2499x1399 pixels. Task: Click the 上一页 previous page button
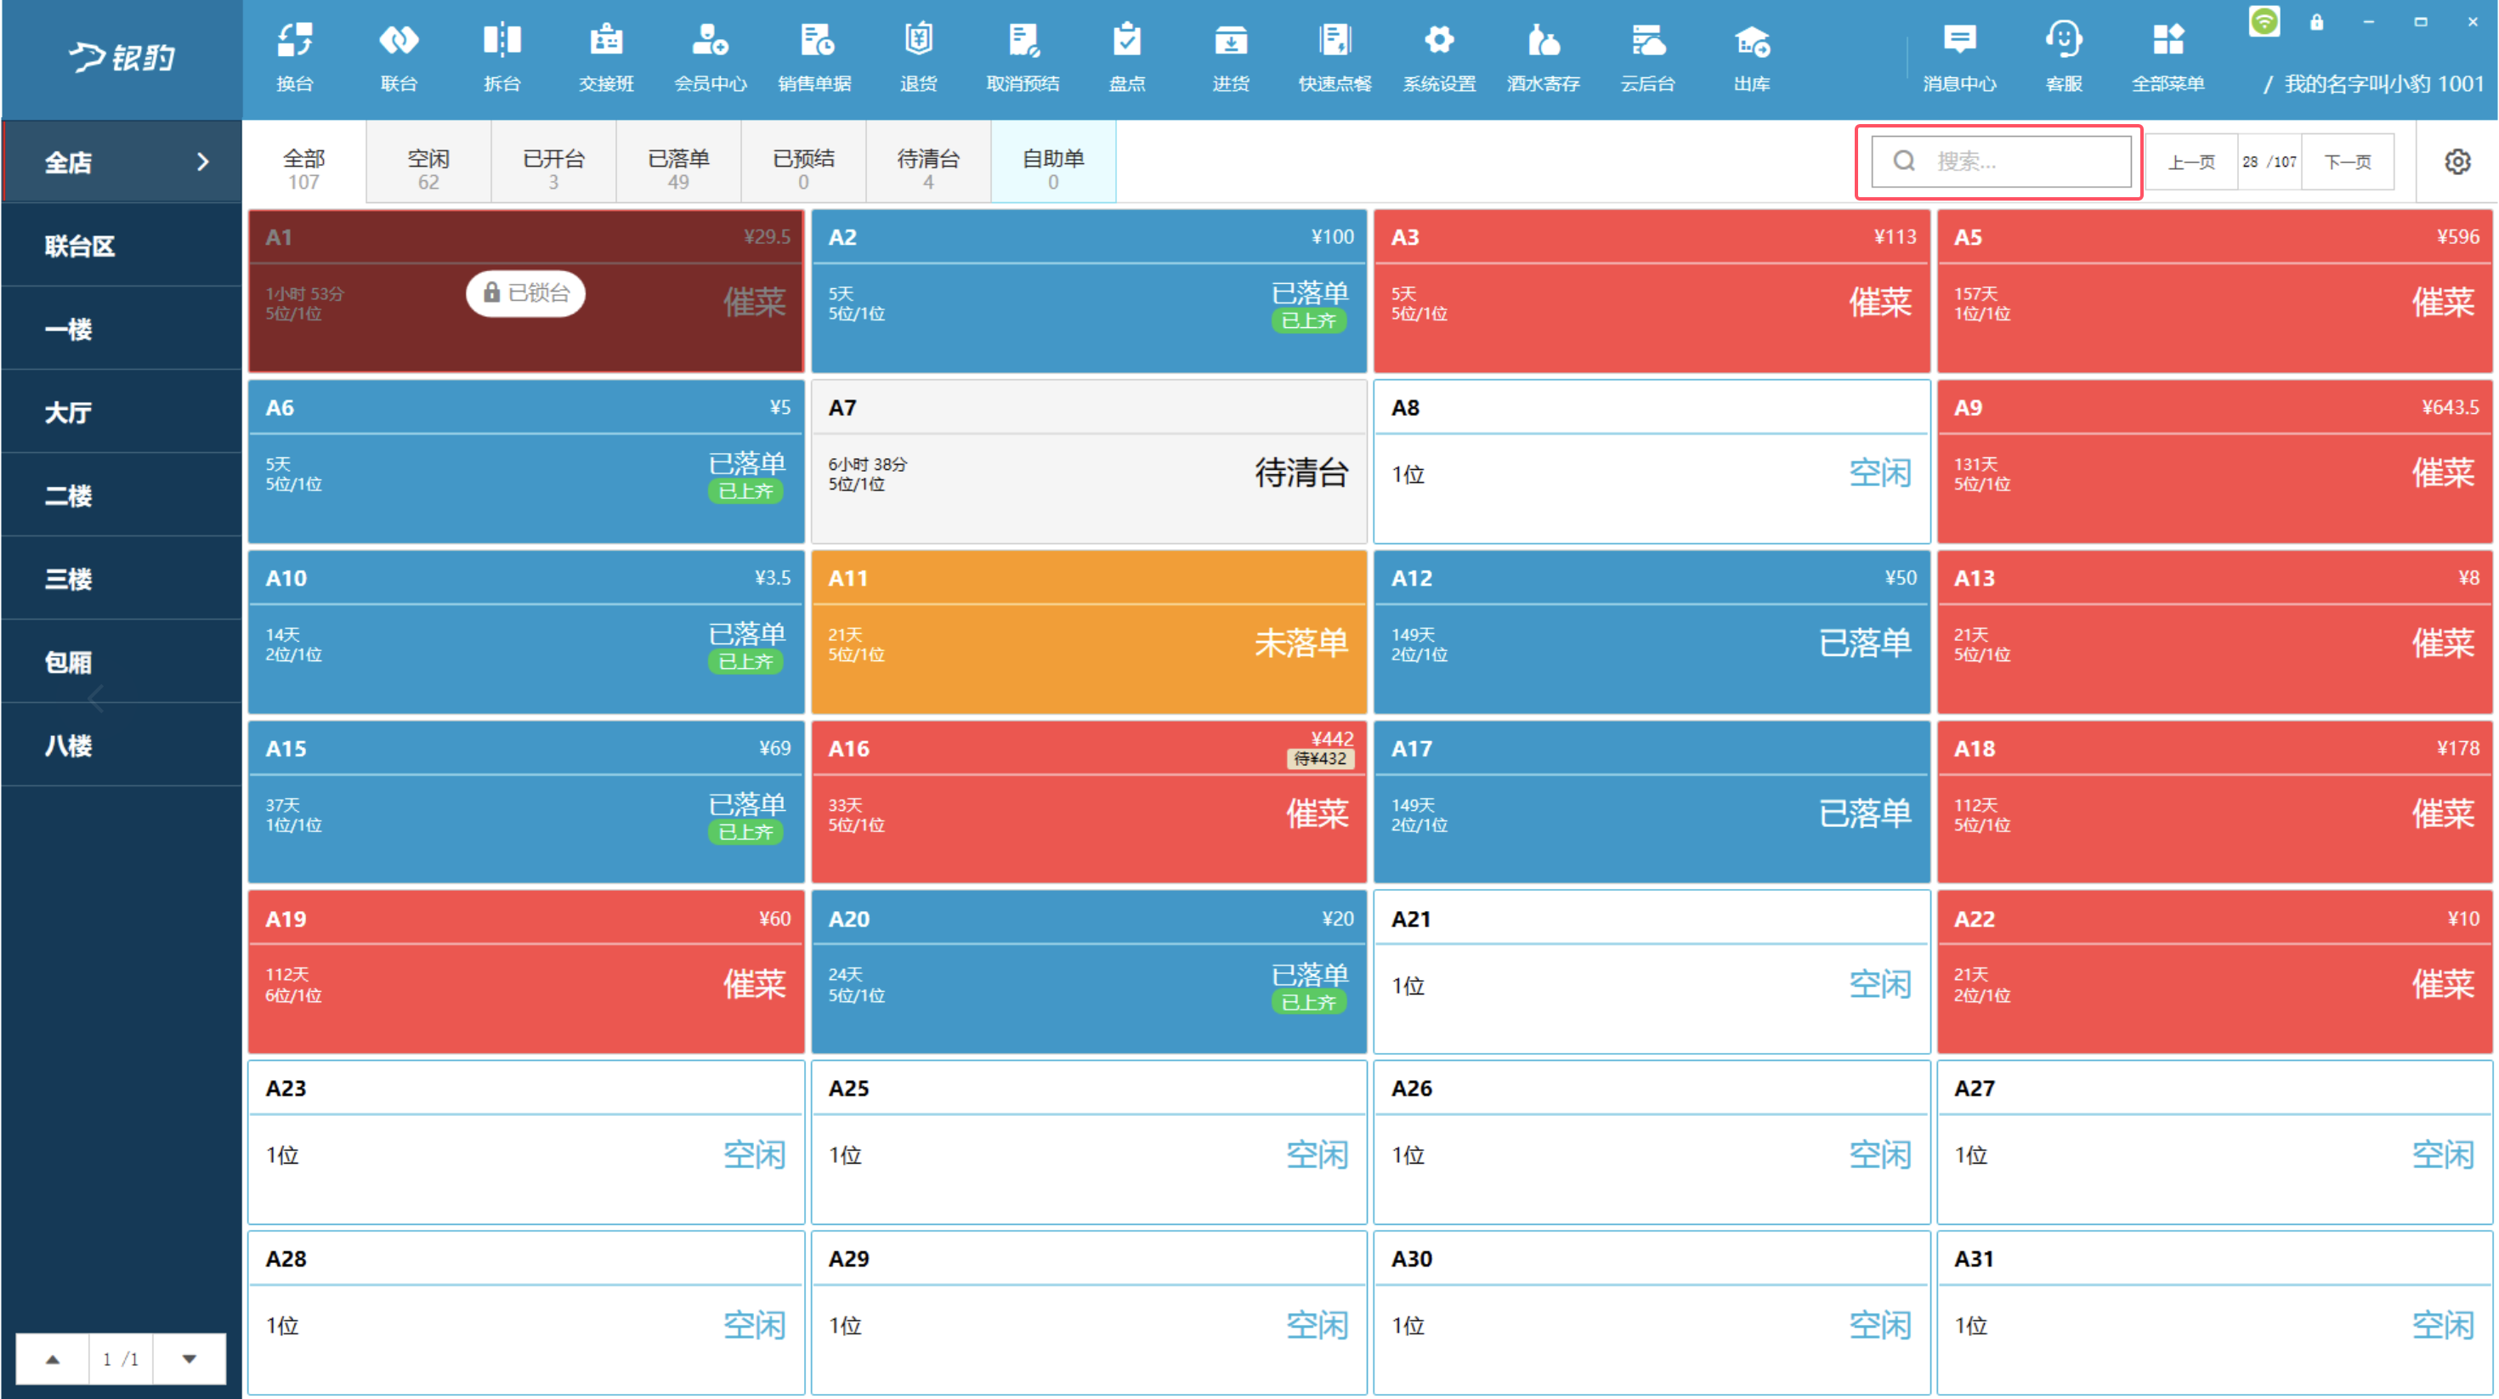(2191, 162)
